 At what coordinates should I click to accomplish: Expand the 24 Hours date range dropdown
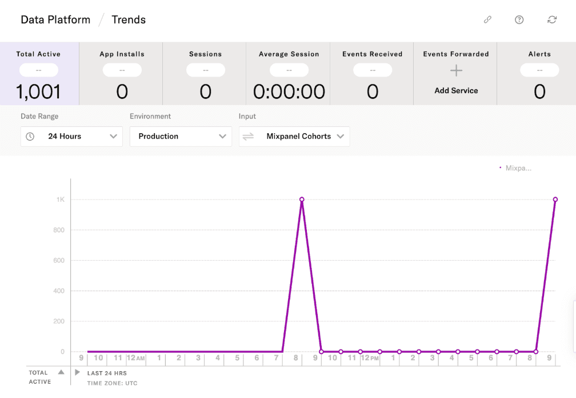pyautogui.click(x=71, y=137)
